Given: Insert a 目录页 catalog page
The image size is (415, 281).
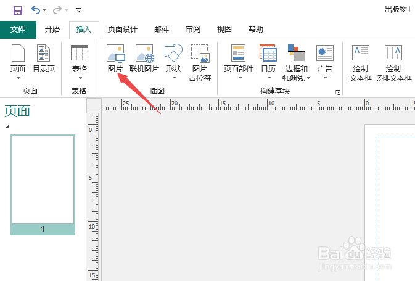Looking at the screenshot, I should click(x=44, y=59).
